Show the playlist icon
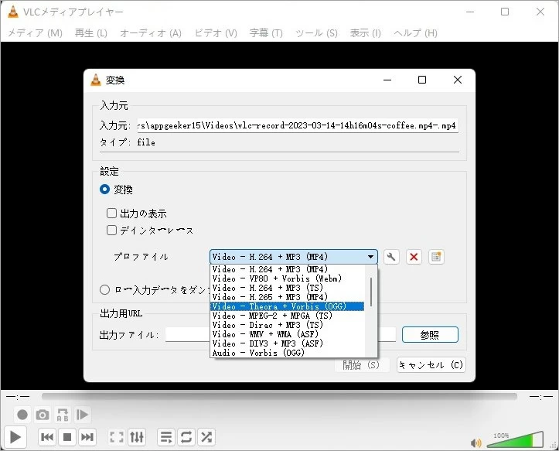The width and height of the screenshot is (559, 451). coord(166,437)
